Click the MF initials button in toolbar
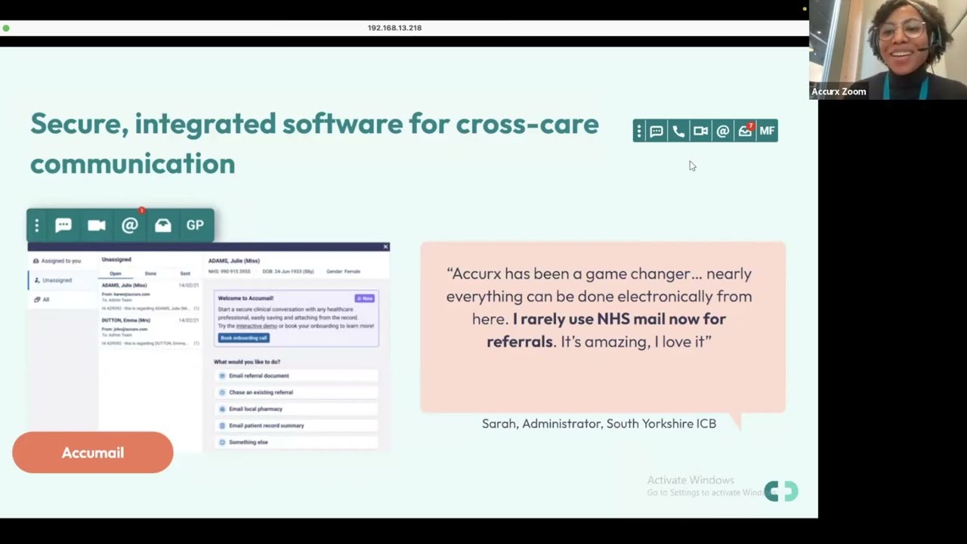This screenshot has width=967, height=544. [x=767, y=131]
